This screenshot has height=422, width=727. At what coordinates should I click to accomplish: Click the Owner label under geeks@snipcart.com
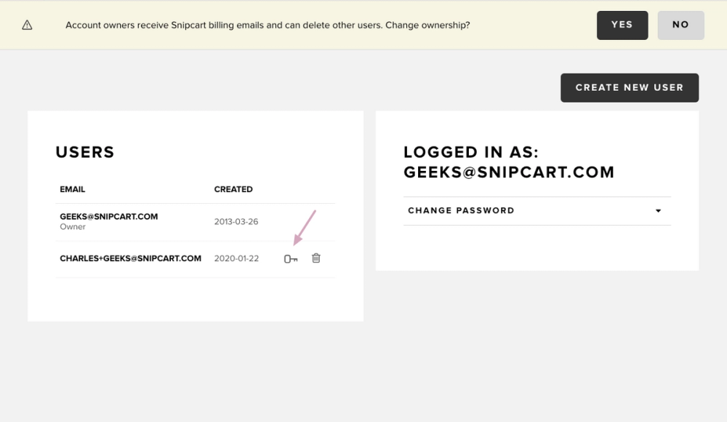click(73, 227)
